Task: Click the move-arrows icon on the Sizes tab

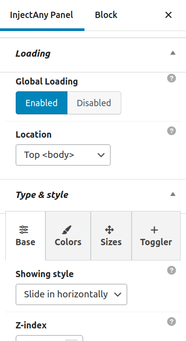Action: (109, 229)
